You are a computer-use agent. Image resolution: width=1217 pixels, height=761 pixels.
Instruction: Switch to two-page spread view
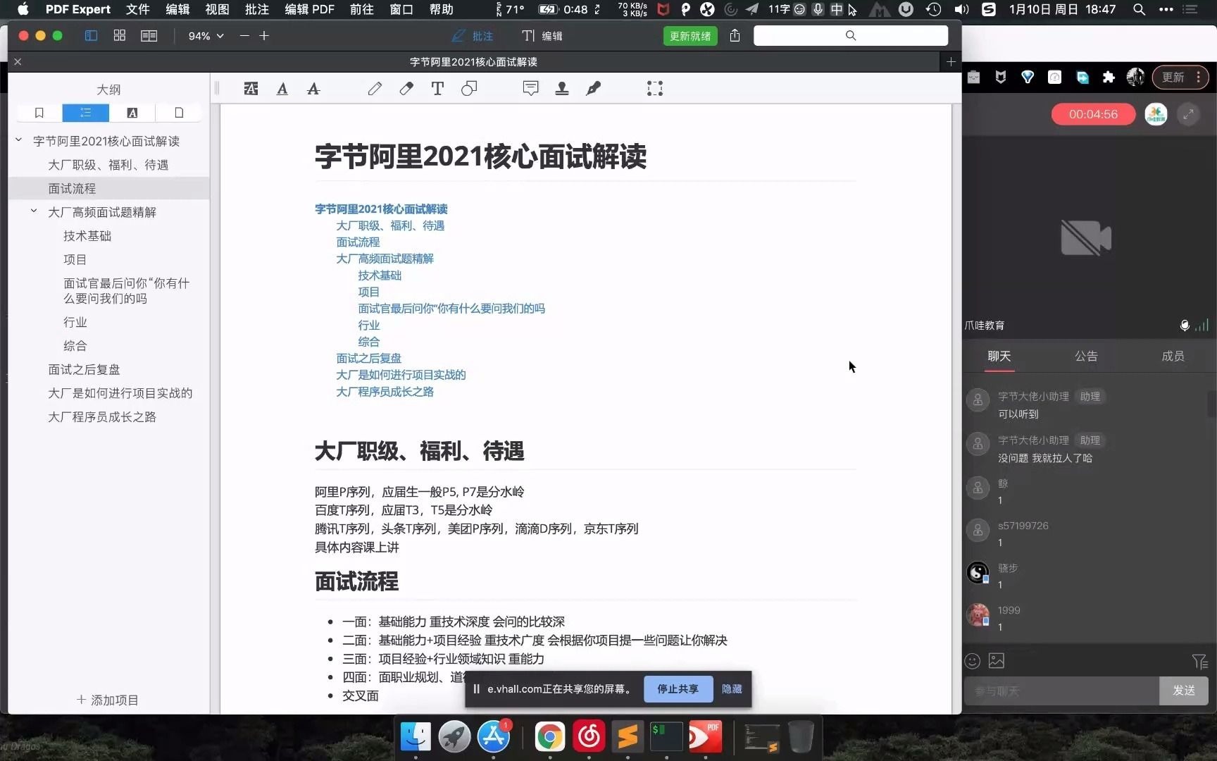[149, 36]
